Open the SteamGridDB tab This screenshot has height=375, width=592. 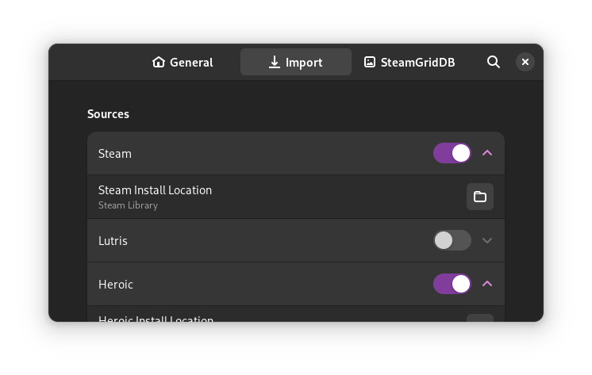tap(417, 62)
